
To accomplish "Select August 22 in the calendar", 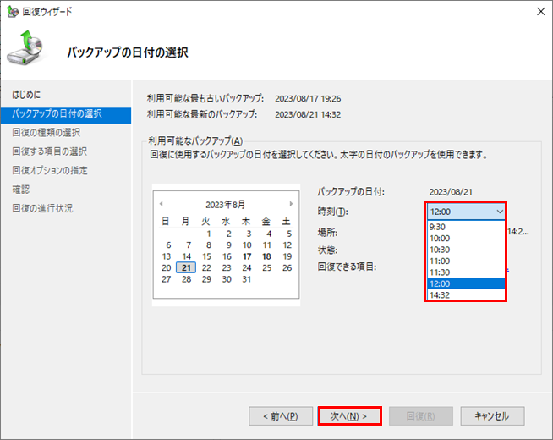I will (206, 268).
